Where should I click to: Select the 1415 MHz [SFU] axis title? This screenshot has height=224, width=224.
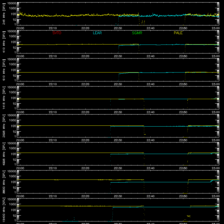[x=4, y=98]
